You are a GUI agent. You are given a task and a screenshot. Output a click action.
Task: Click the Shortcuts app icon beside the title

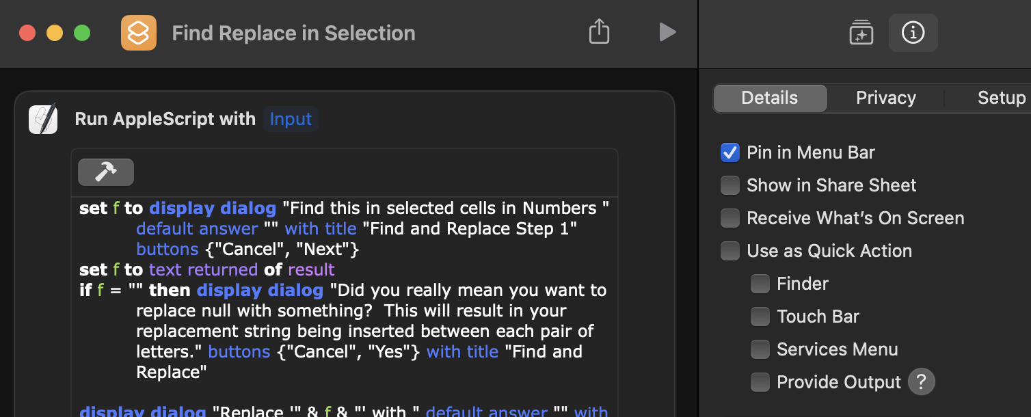(139, 33)
